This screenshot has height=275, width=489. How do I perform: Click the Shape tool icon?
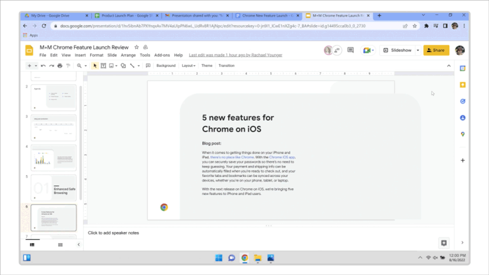pos(123,66)
